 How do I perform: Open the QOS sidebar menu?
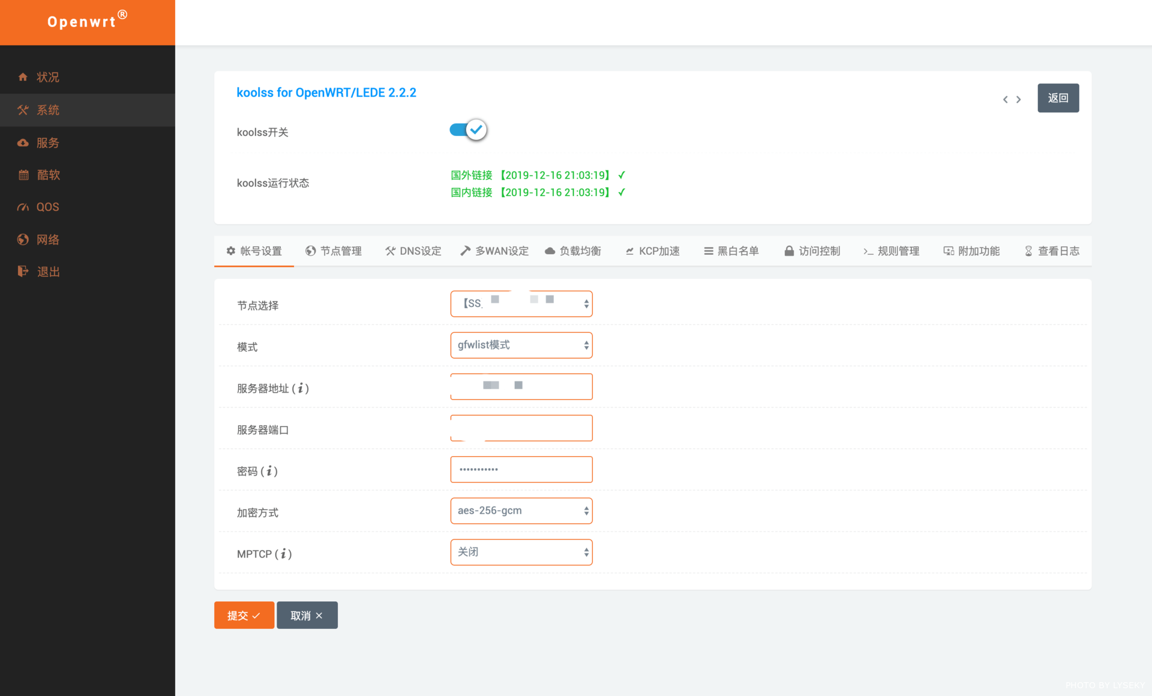pyautogui.click(x=88, y=207)
